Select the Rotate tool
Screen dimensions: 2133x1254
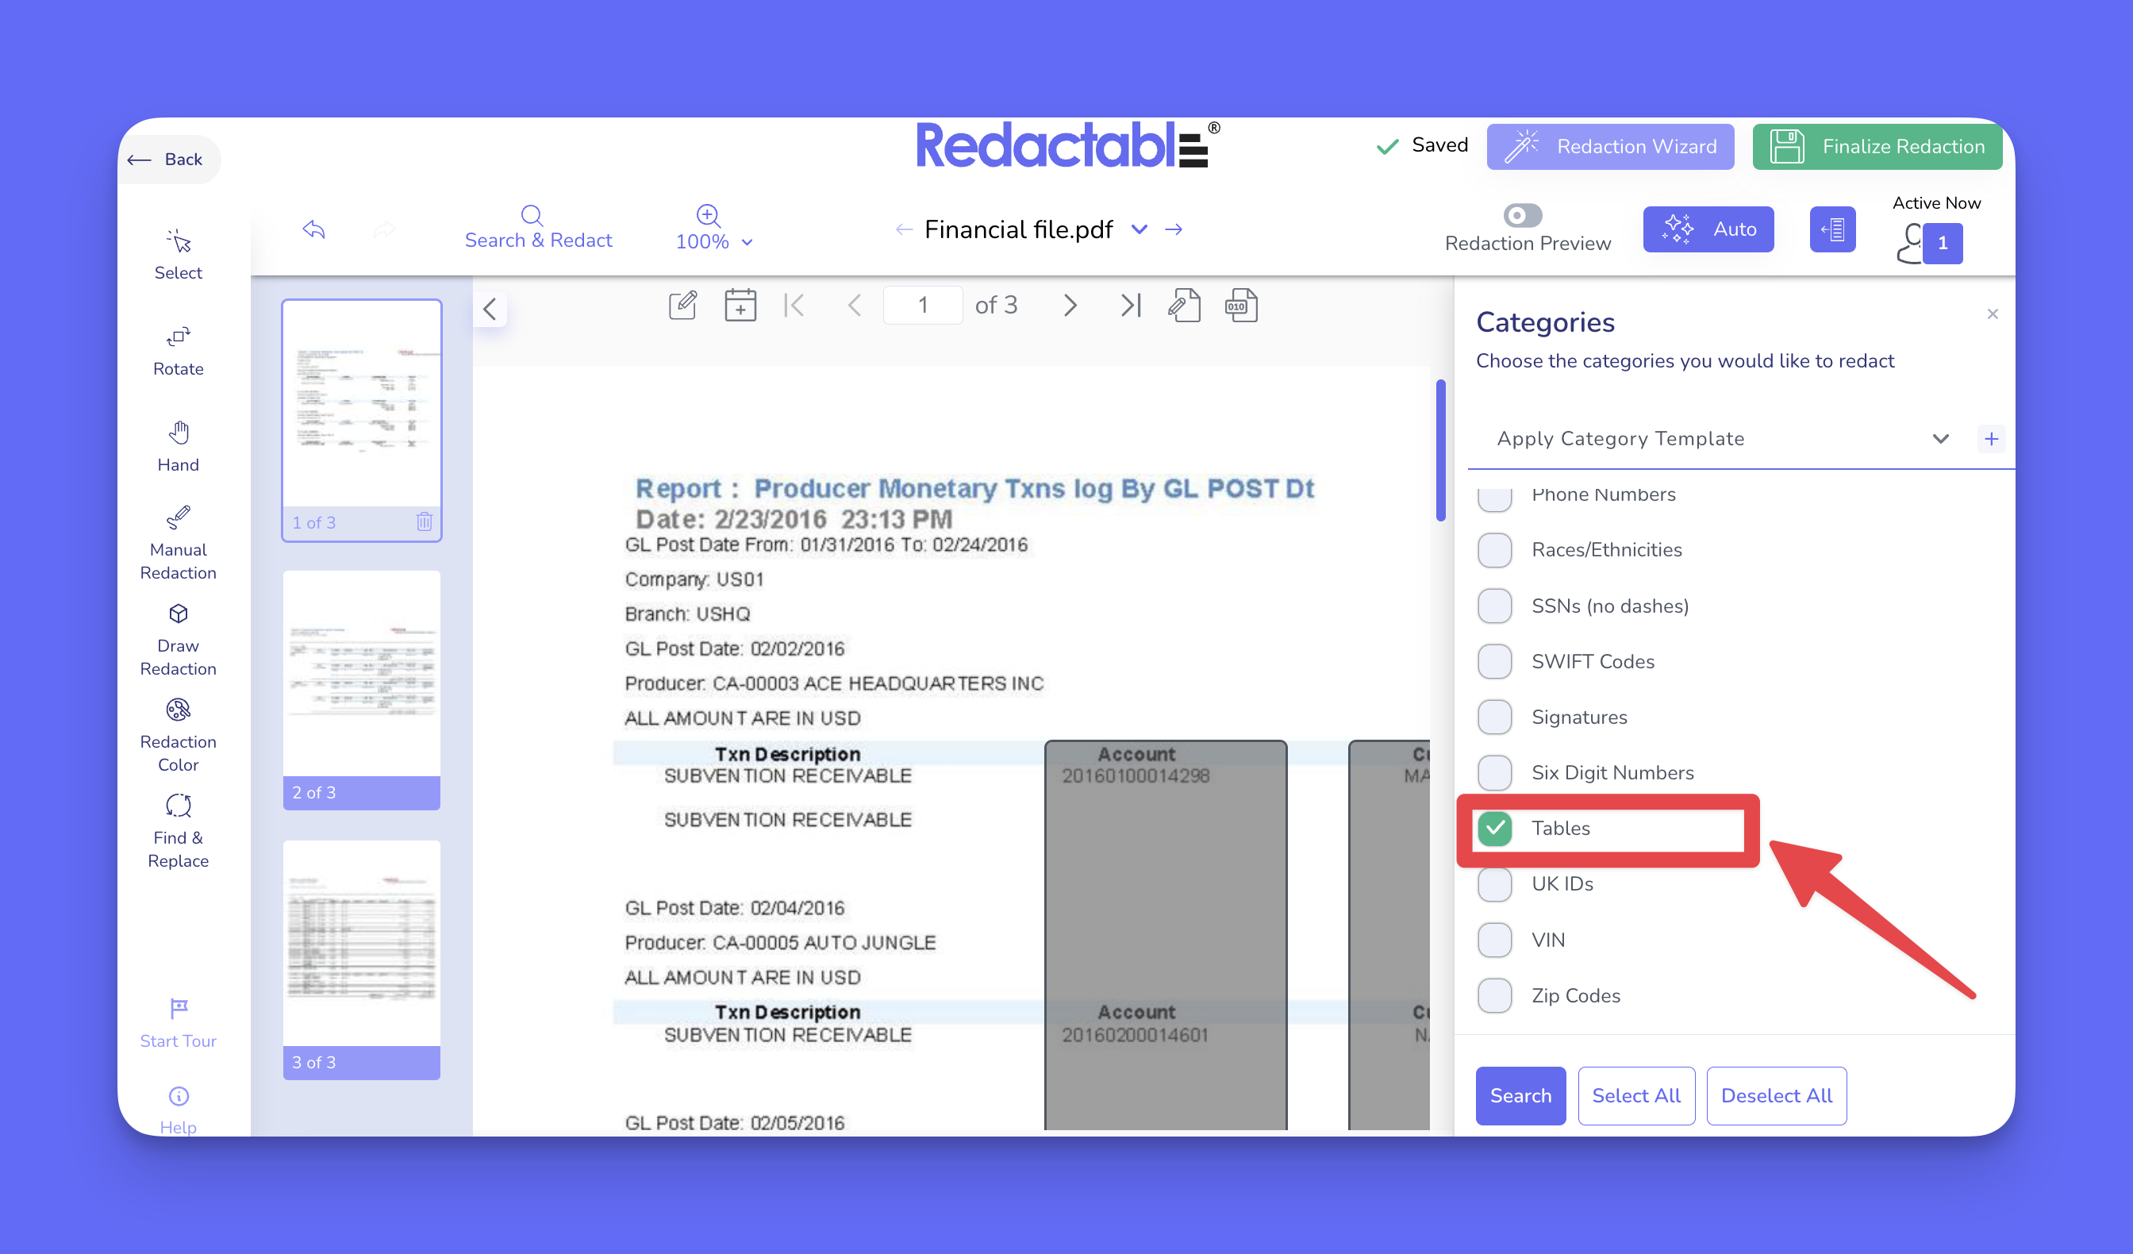pyautogui.click(x=178, y=350)
